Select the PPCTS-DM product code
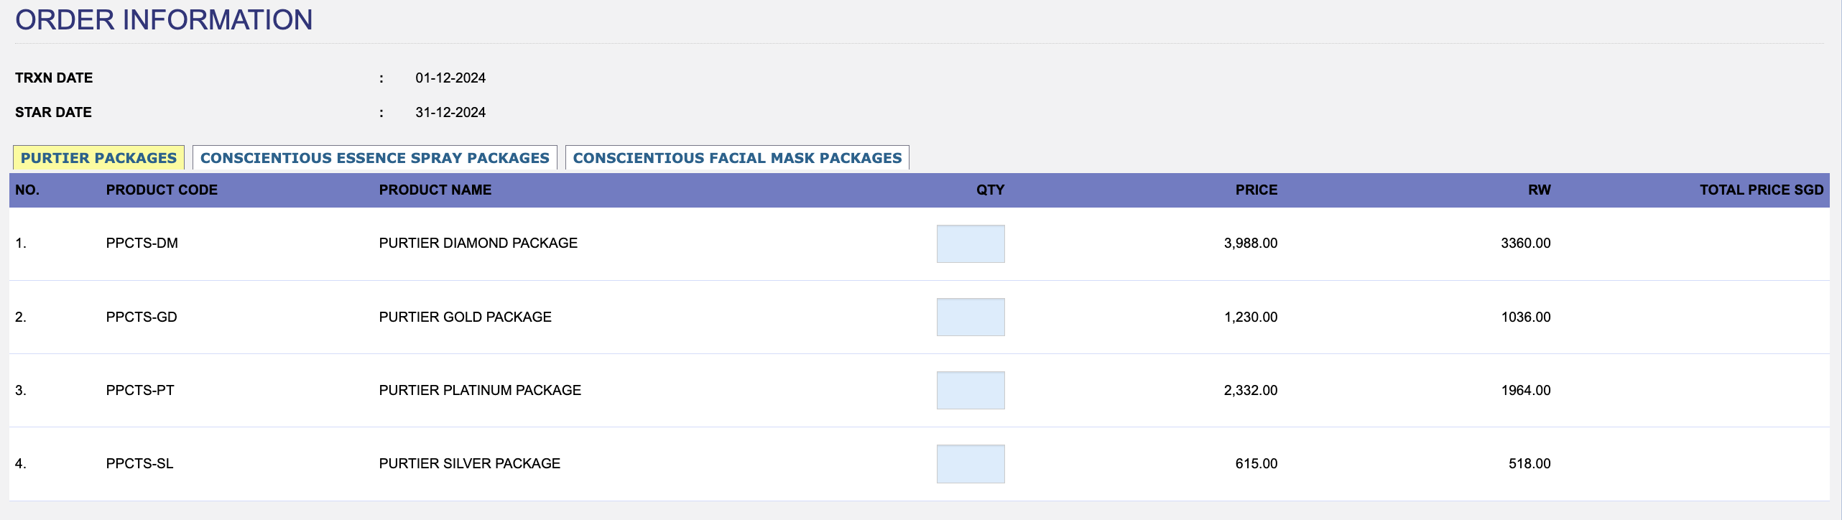The height and width of the screenshot is (520, 1842). (x=142, y=243)
